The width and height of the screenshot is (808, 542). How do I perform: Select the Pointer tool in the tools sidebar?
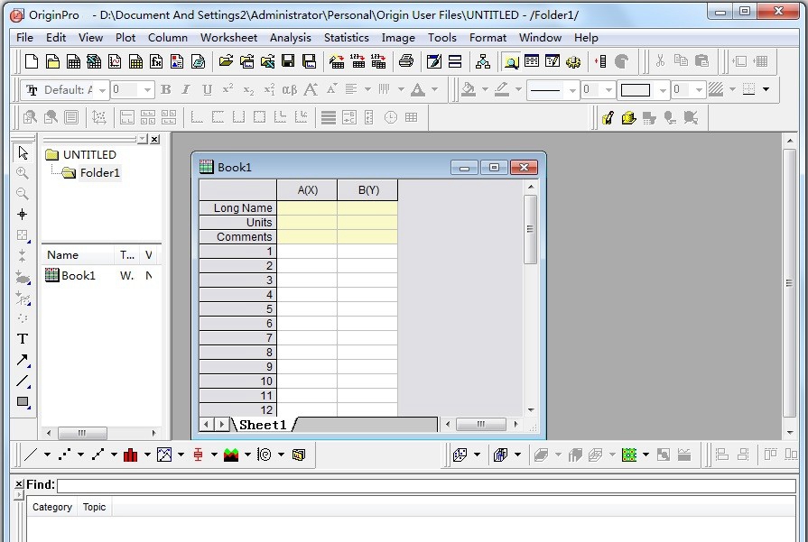[23, 153]
